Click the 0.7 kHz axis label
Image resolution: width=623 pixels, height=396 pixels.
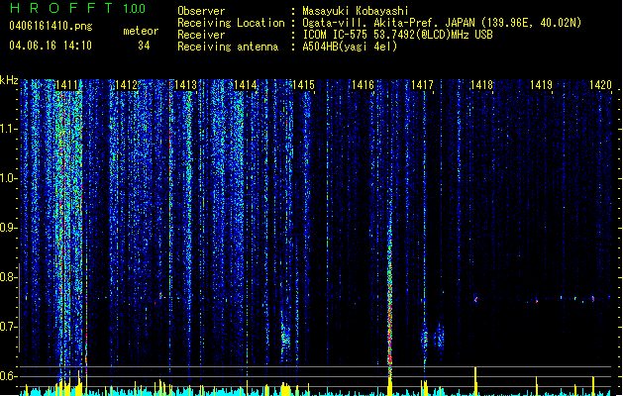coord(8,327)
